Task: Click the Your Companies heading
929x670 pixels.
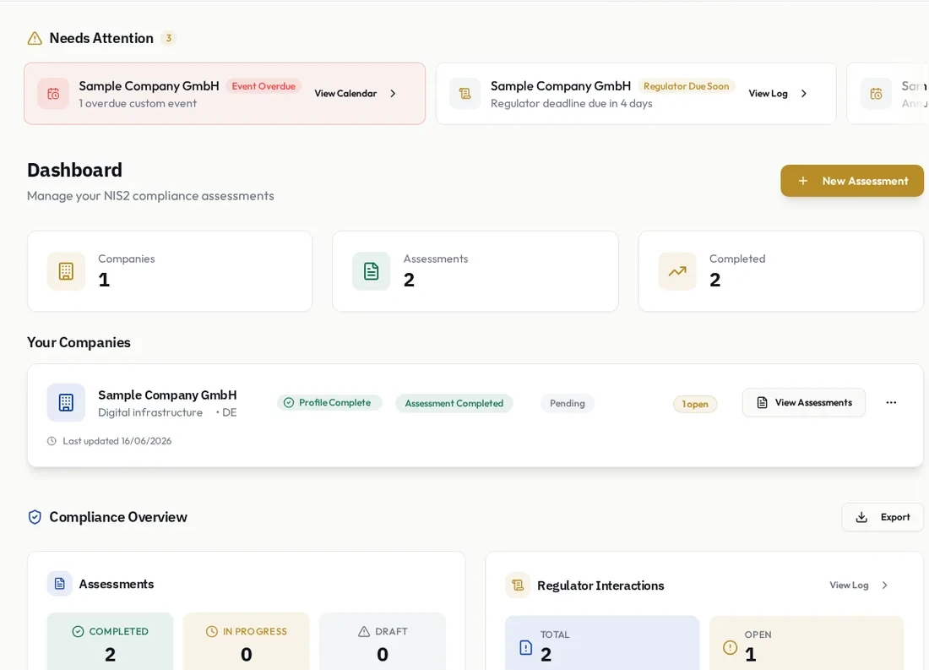Action: click(79, 343)
